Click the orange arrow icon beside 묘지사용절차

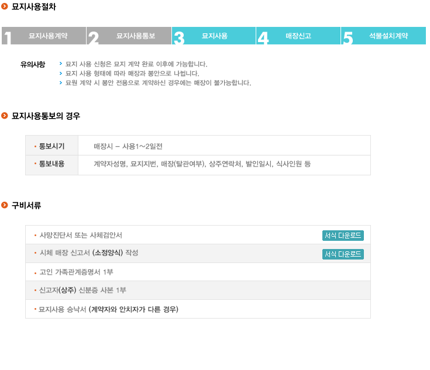5,6
